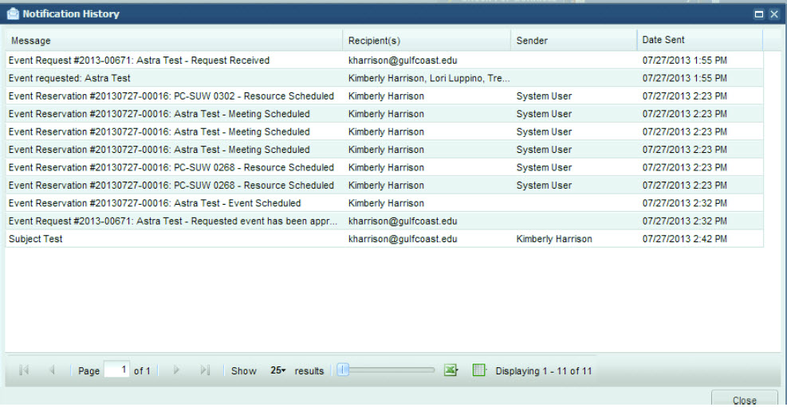This screenshot has height=407, width=787.
Task: Export notification list to Excel
Action: pyautogui.click(x=451, y=370)
